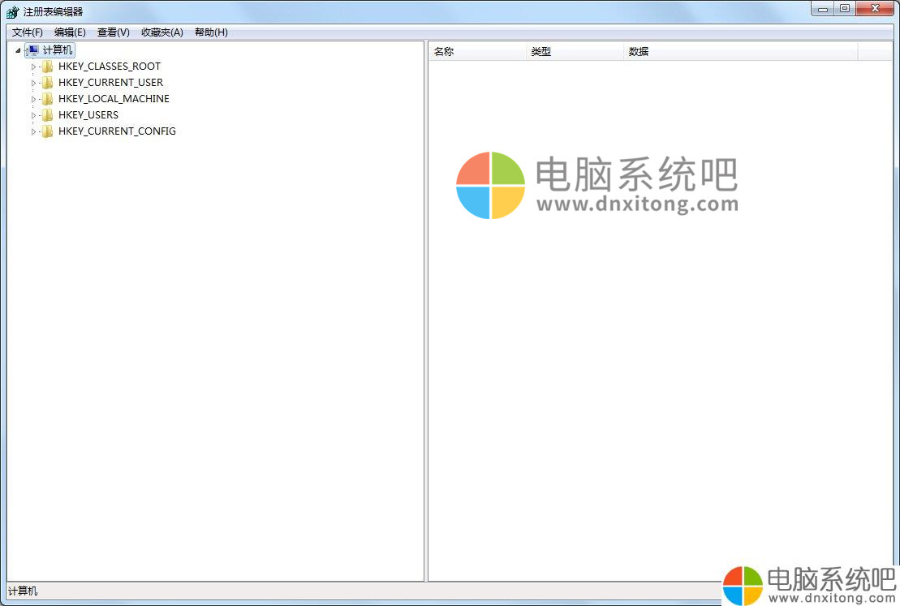Viewport: 900px width, 606px height.
Task: Click the 计算机 computer icon in tree
Action: 33,50
